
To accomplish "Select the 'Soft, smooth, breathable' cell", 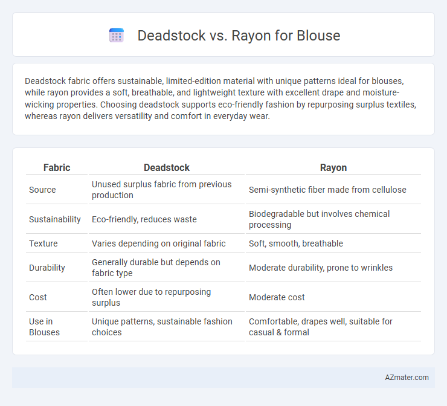I will click(333, 243).
